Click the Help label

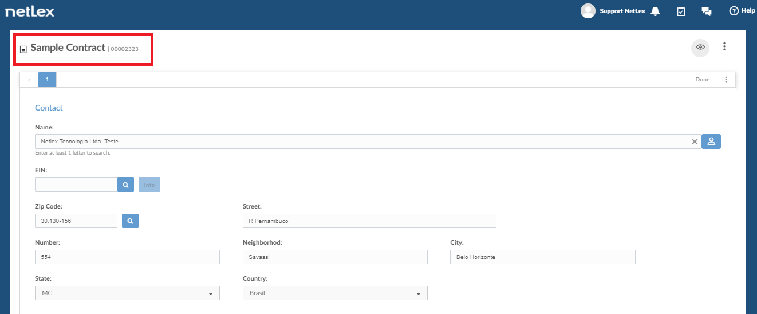coord(748,11)
